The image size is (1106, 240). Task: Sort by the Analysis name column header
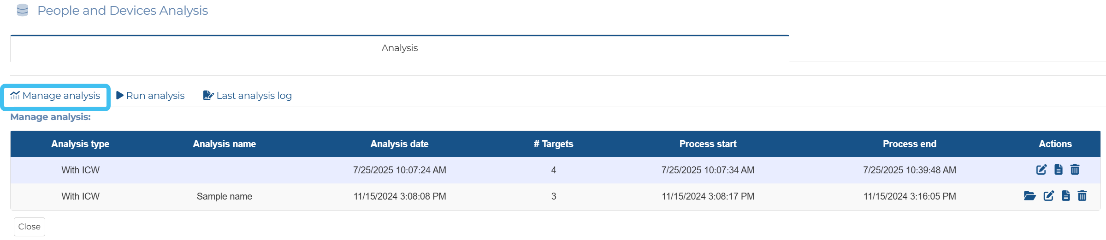224,144
